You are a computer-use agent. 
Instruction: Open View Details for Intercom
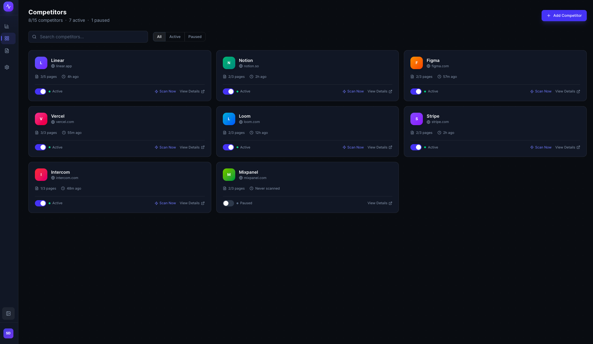(x=192, y=203)
